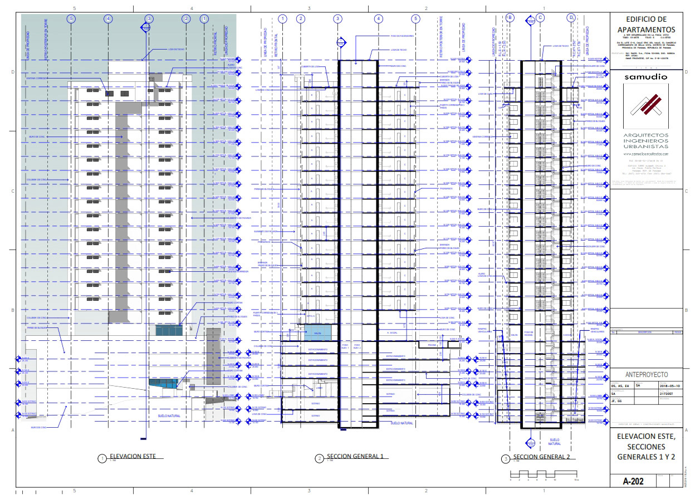Select the Seccion General 1 view title

tap(355, 457)
